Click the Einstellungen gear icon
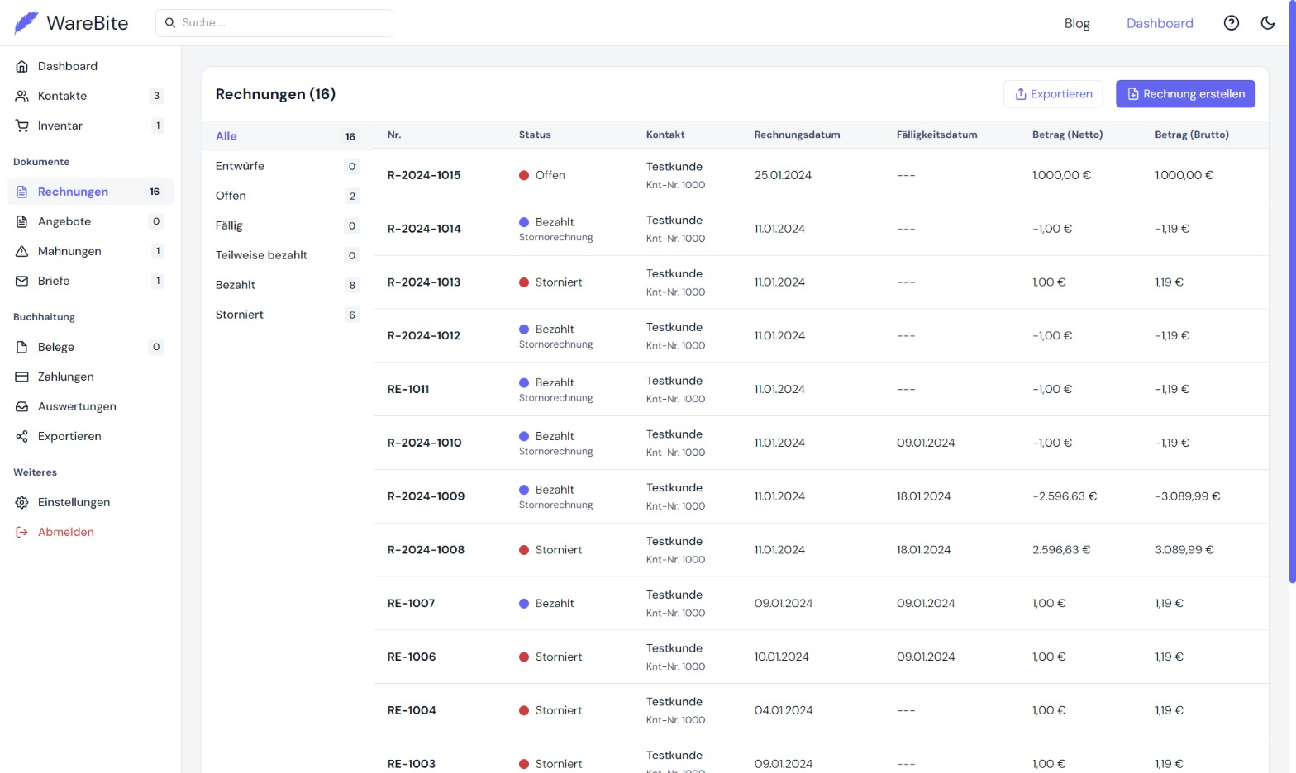Viewport: 1296px width, 773px height. pos(22,502)
